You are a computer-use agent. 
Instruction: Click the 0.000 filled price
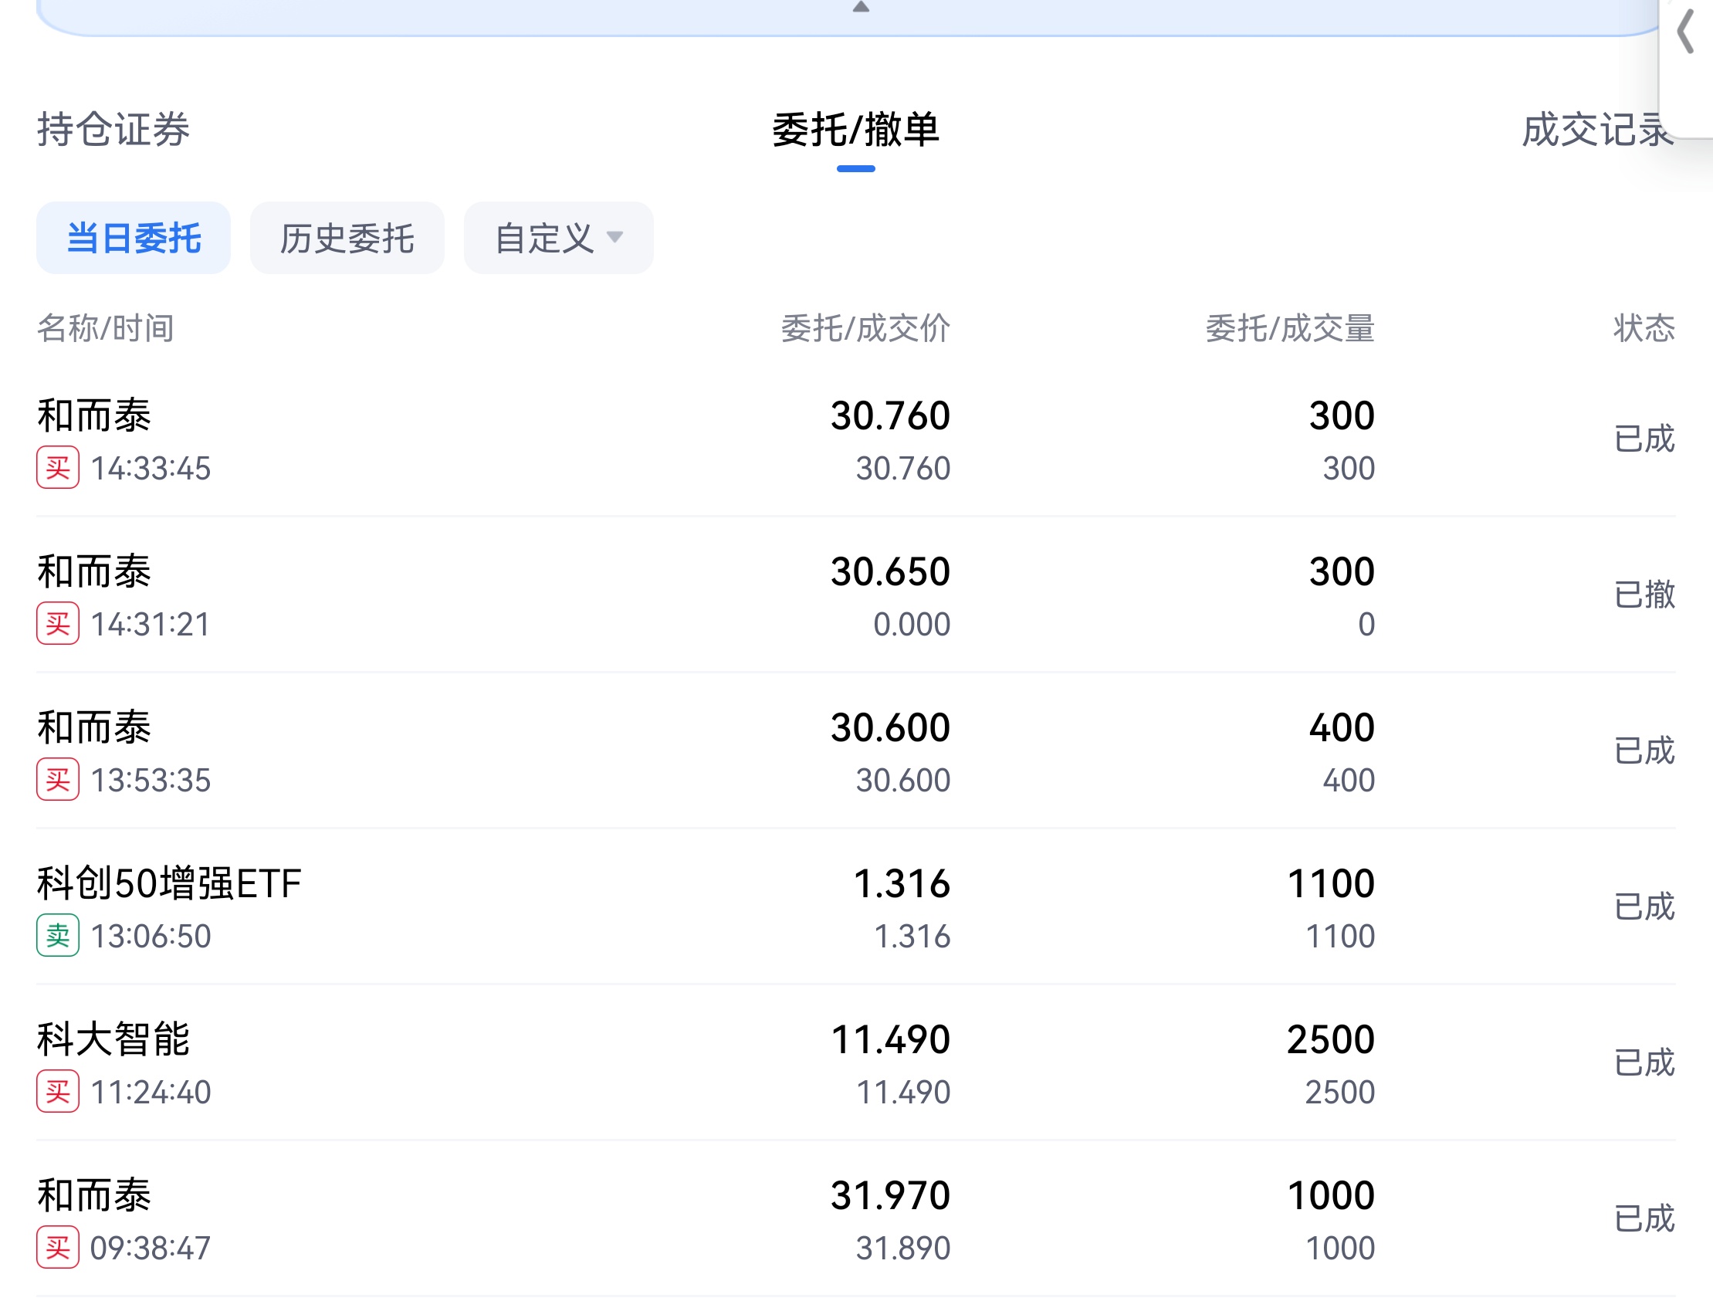[x=912, y=625]
